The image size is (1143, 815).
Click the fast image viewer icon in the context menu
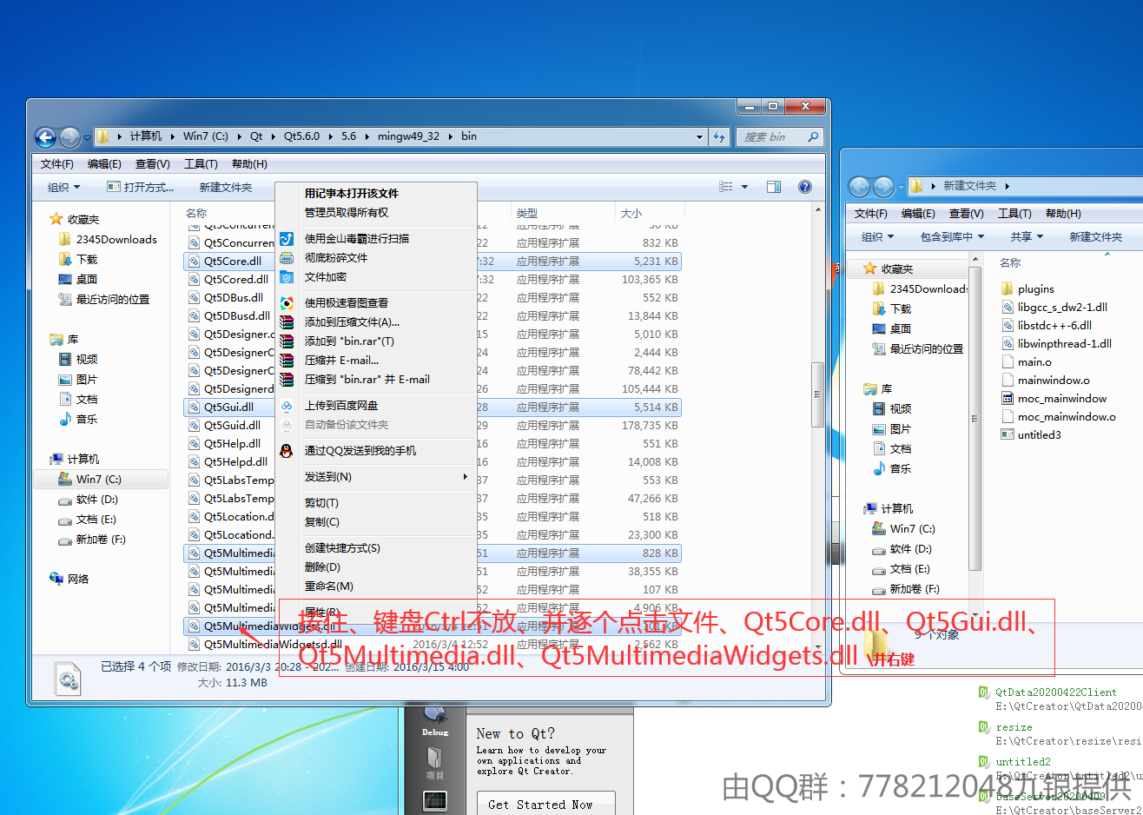(287, 303)
